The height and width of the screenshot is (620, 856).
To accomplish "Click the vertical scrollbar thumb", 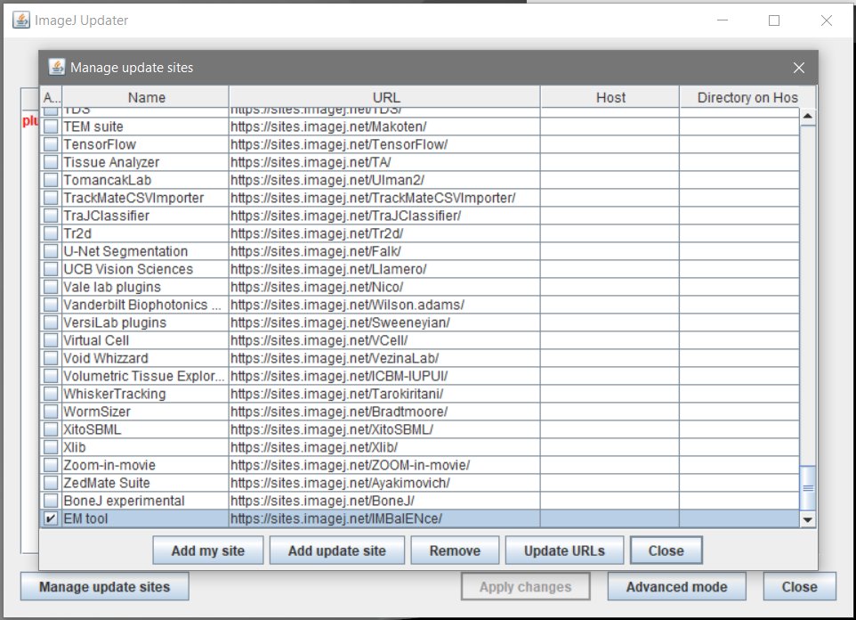I will [808, 487].
